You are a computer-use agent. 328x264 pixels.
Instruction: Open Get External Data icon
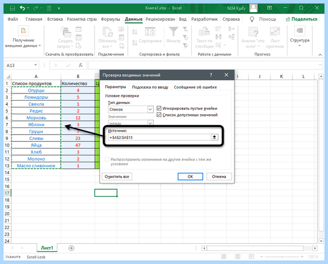pos(23,31)
